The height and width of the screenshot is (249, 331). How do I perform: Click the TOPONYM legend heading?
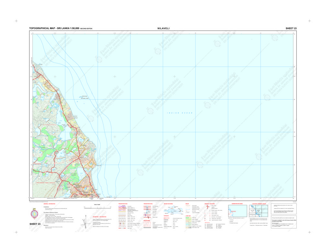[166, 216]
